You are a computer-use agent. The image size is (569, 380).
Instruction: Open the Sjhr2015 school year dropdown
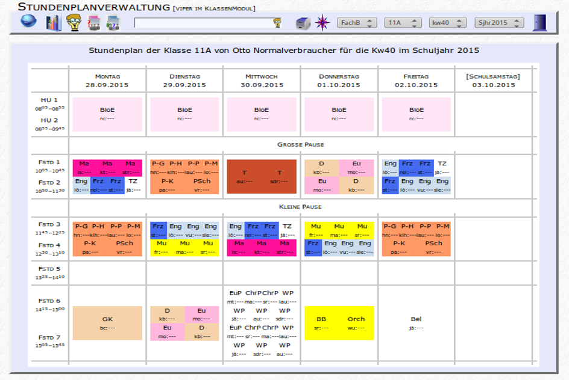pos(498,23)
